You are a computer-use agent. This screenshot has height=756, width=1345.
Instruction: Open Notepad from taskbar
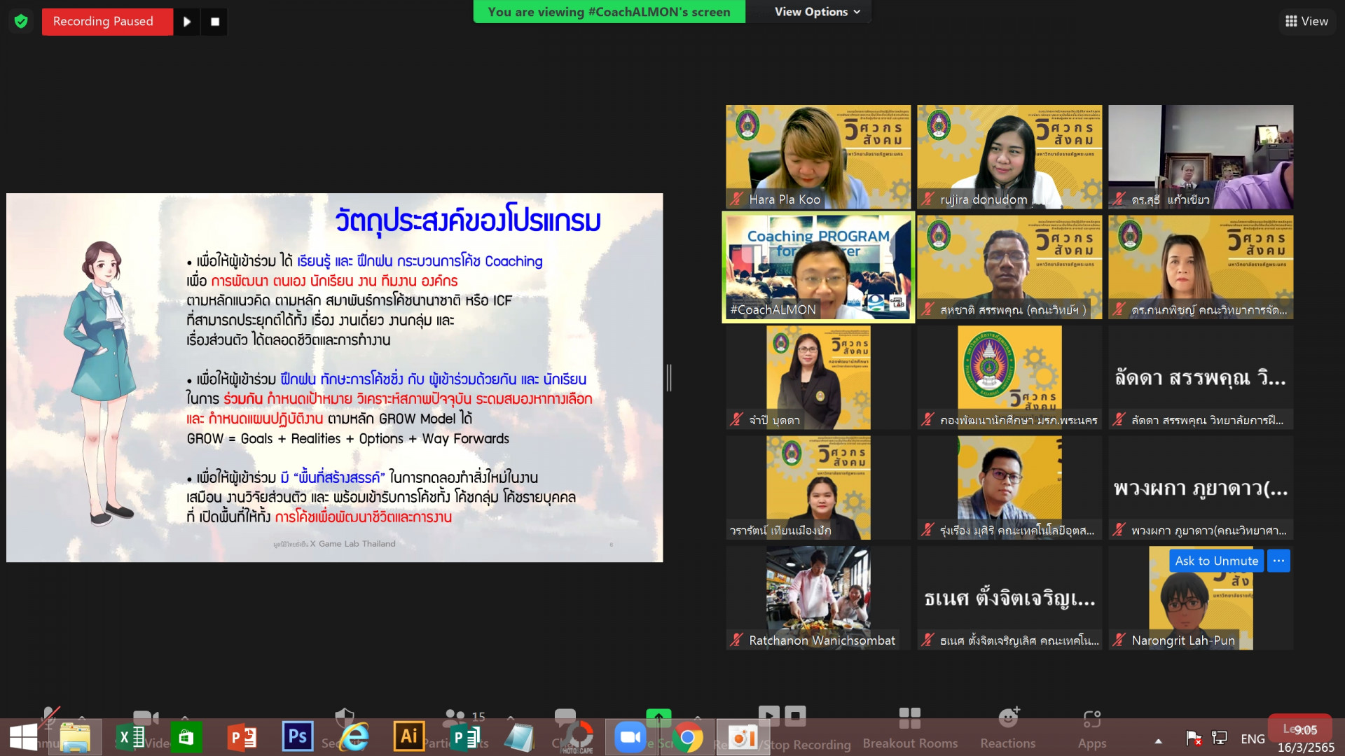coord(520,738)
